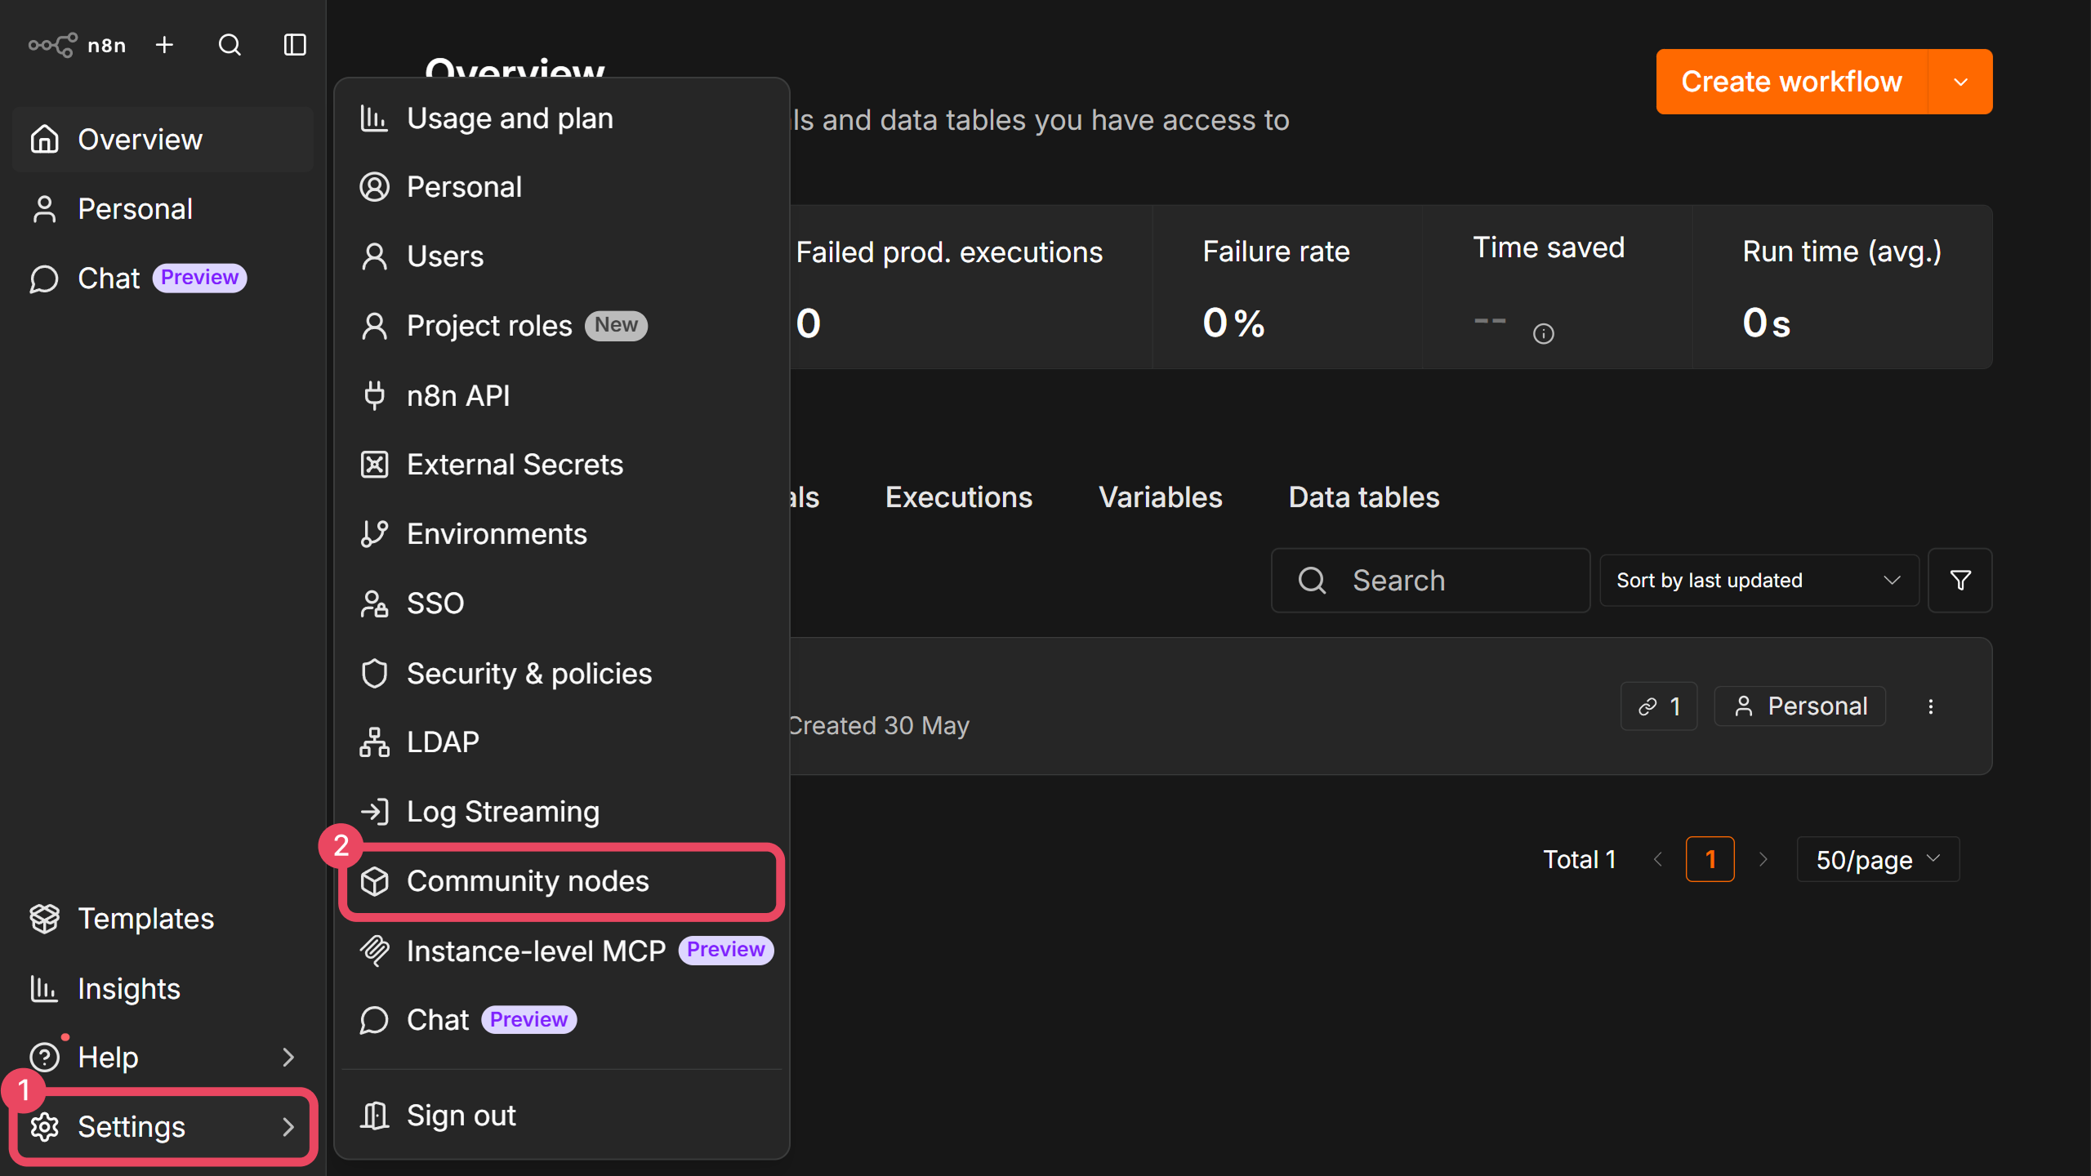
Task: Click the Settings gear icon
Action: coord(45,1127)
